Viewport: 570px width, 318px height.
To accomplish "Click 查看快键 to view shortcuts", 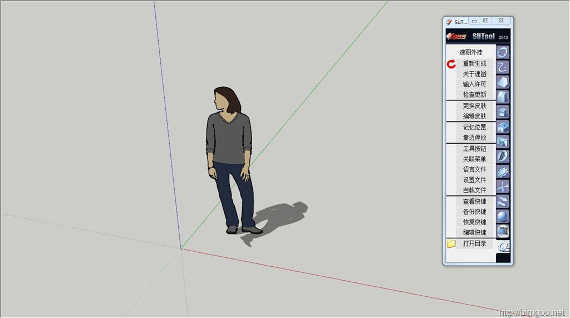I will [x=474, y=202].
